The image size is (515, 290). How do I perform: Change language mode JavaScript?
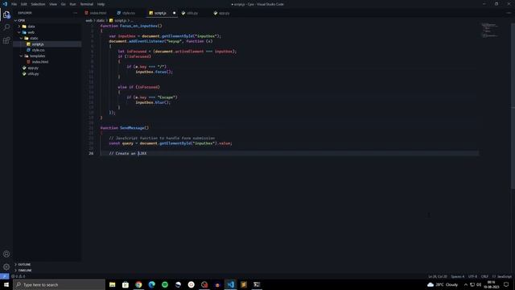point(502,276)
